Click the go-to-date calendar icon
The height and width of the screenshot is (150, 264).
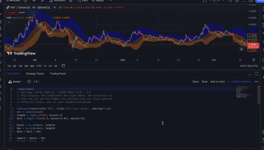click(x=63, y=66)
